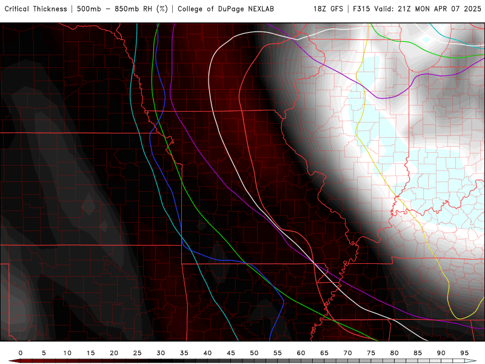Select the colorbar scale label "65"
485x364 pixels.
click(324, 353)
